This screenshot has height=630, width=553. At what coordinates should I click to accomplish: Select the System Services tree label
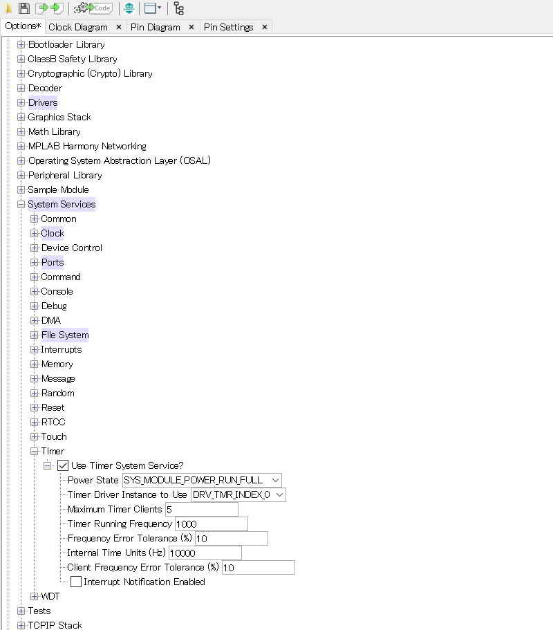point(62,204)
